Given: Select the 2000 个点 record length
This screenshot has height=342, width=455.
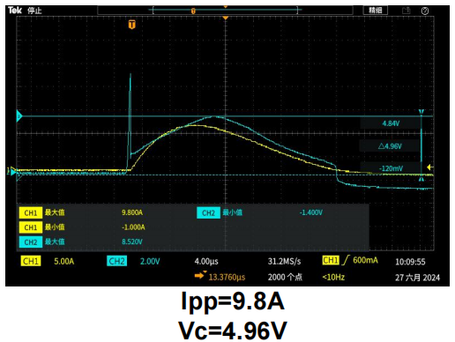Looking at the screenshot, I should [285, 277].
